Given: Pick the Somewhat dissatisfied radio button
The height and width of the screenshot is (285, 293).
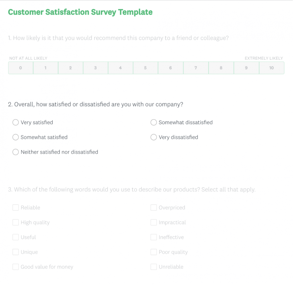Looking at the screenshot, I should click(154, 122).
